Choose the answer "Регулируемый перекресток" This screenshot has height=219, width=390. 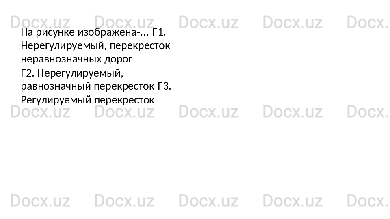pyautogui.click(x=87, y=99)
